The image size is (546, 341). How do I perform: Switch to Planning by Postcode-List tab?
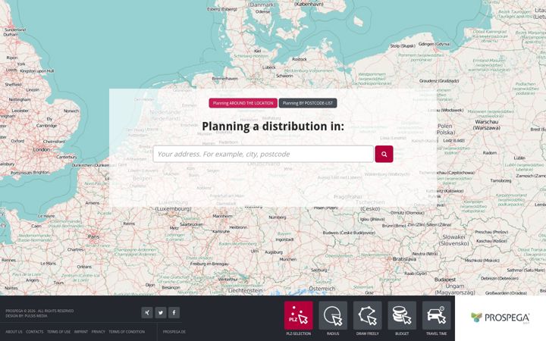click(308, 103)
